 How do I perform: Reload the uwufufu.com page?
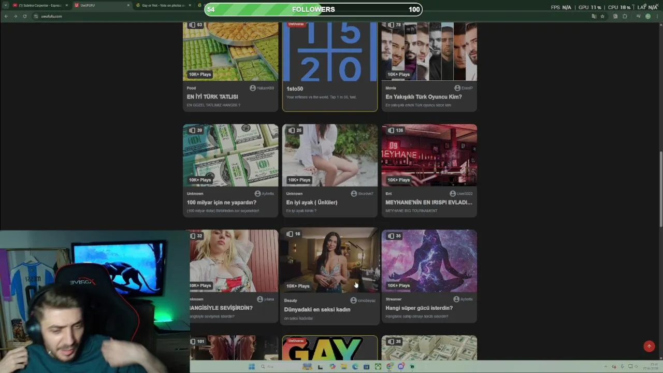(x=24, y=16)
